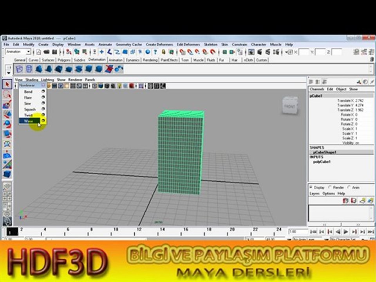Screen dimensions: 376x282
Task: Open Sine deformer options box
Action: [x=43, y=103]
